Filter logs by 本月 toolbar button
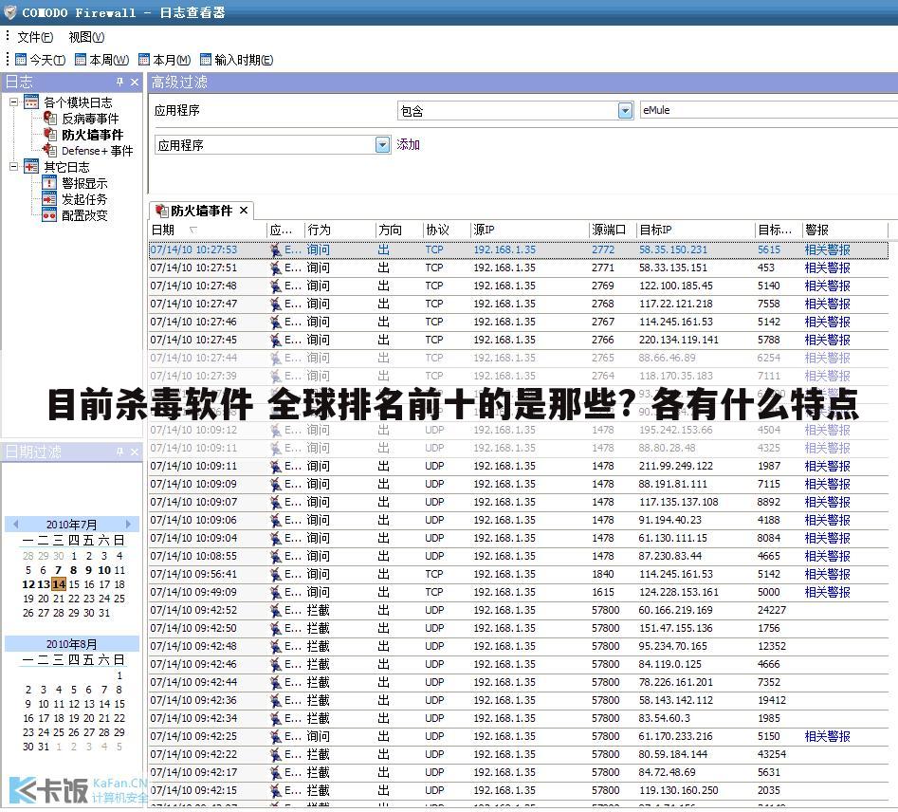 [x=165, y=60]
